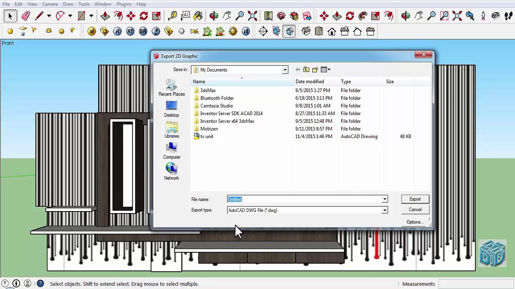Click the pause plugin icon
The height and width of the screenshot is (289, 515).
pyautogui.click(x=246, y=31)
